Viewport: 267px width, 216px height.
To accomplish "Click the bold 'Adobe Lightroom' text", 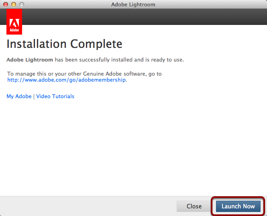I will (30, 60).
